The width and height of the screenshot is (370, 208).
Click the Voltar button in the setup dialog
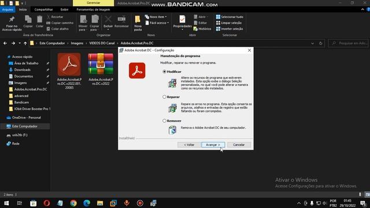tap(189, 144)
